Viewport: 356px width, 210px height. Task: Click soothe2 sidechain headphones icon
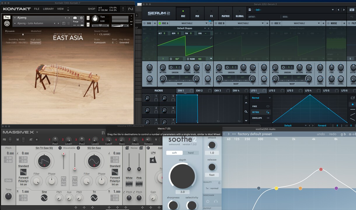click(216, 201)
